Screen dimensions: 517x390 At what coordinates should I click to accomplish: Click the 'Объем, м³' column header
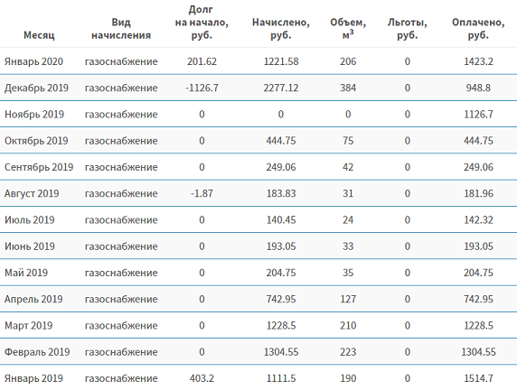348,29
